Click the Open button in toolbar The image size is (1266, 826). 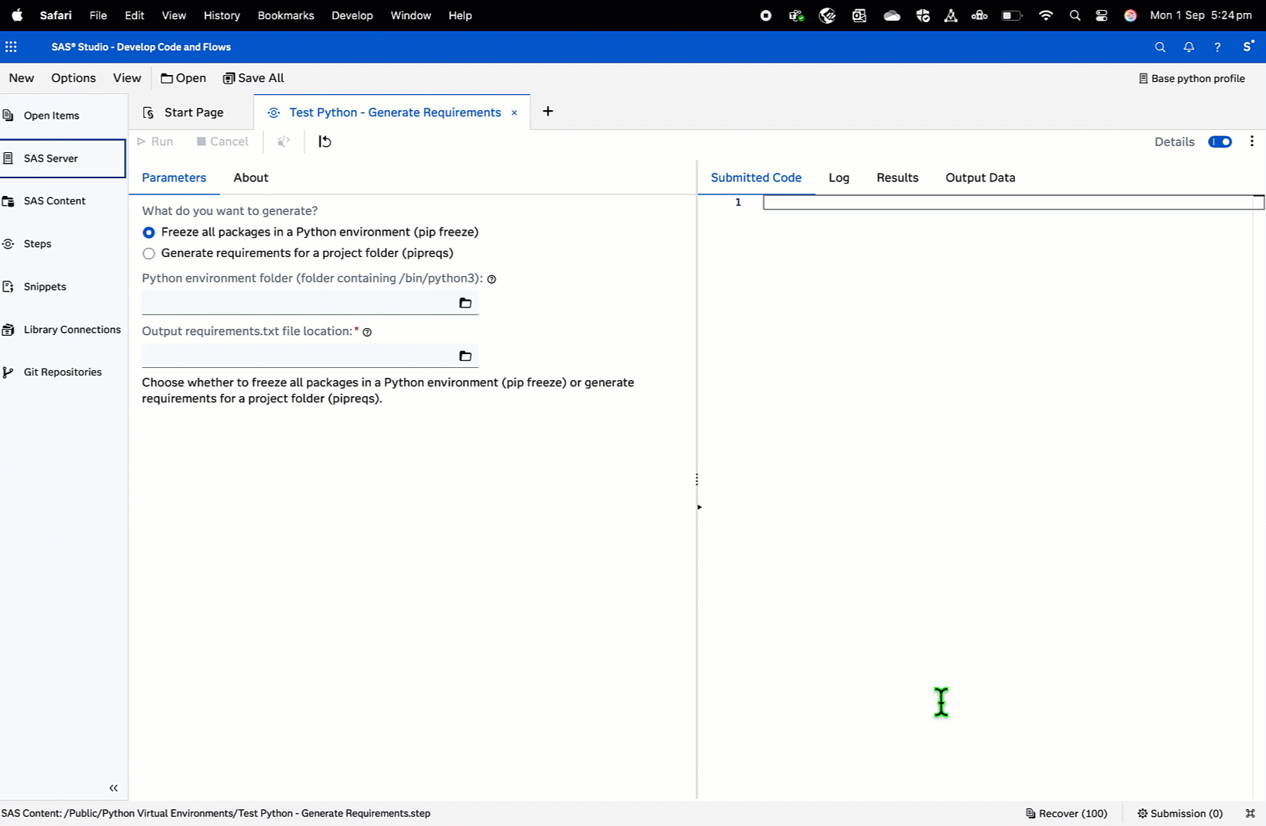point(184,78)
